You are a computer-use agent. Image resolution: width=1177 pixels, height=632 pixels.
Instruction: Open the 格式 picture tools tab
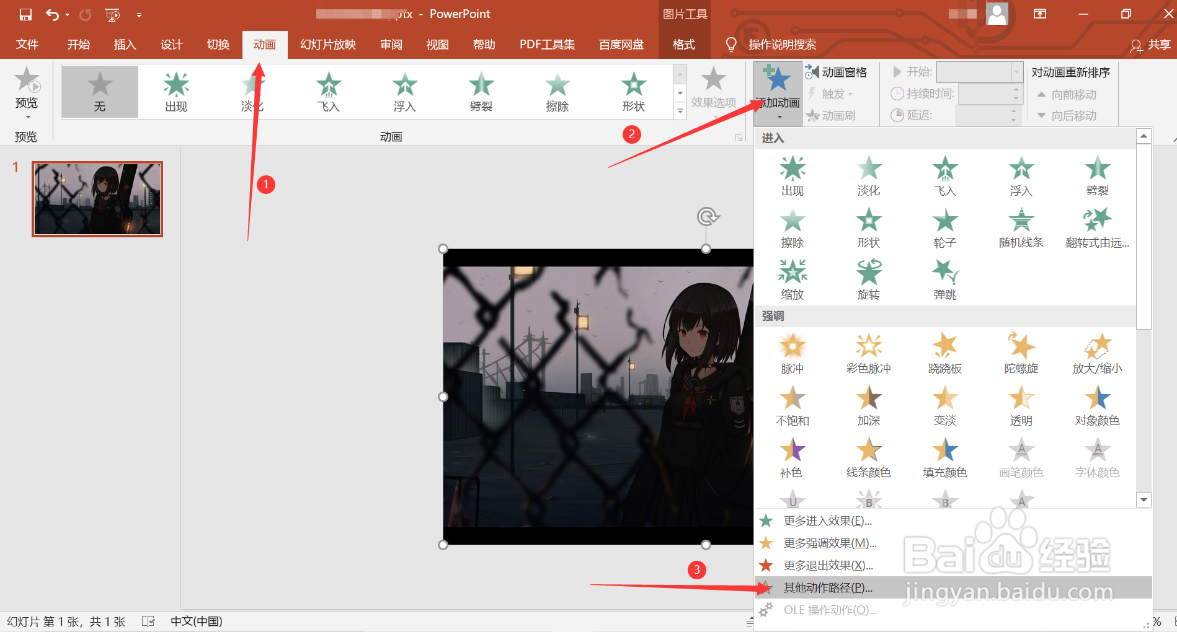tap(683, 45)
